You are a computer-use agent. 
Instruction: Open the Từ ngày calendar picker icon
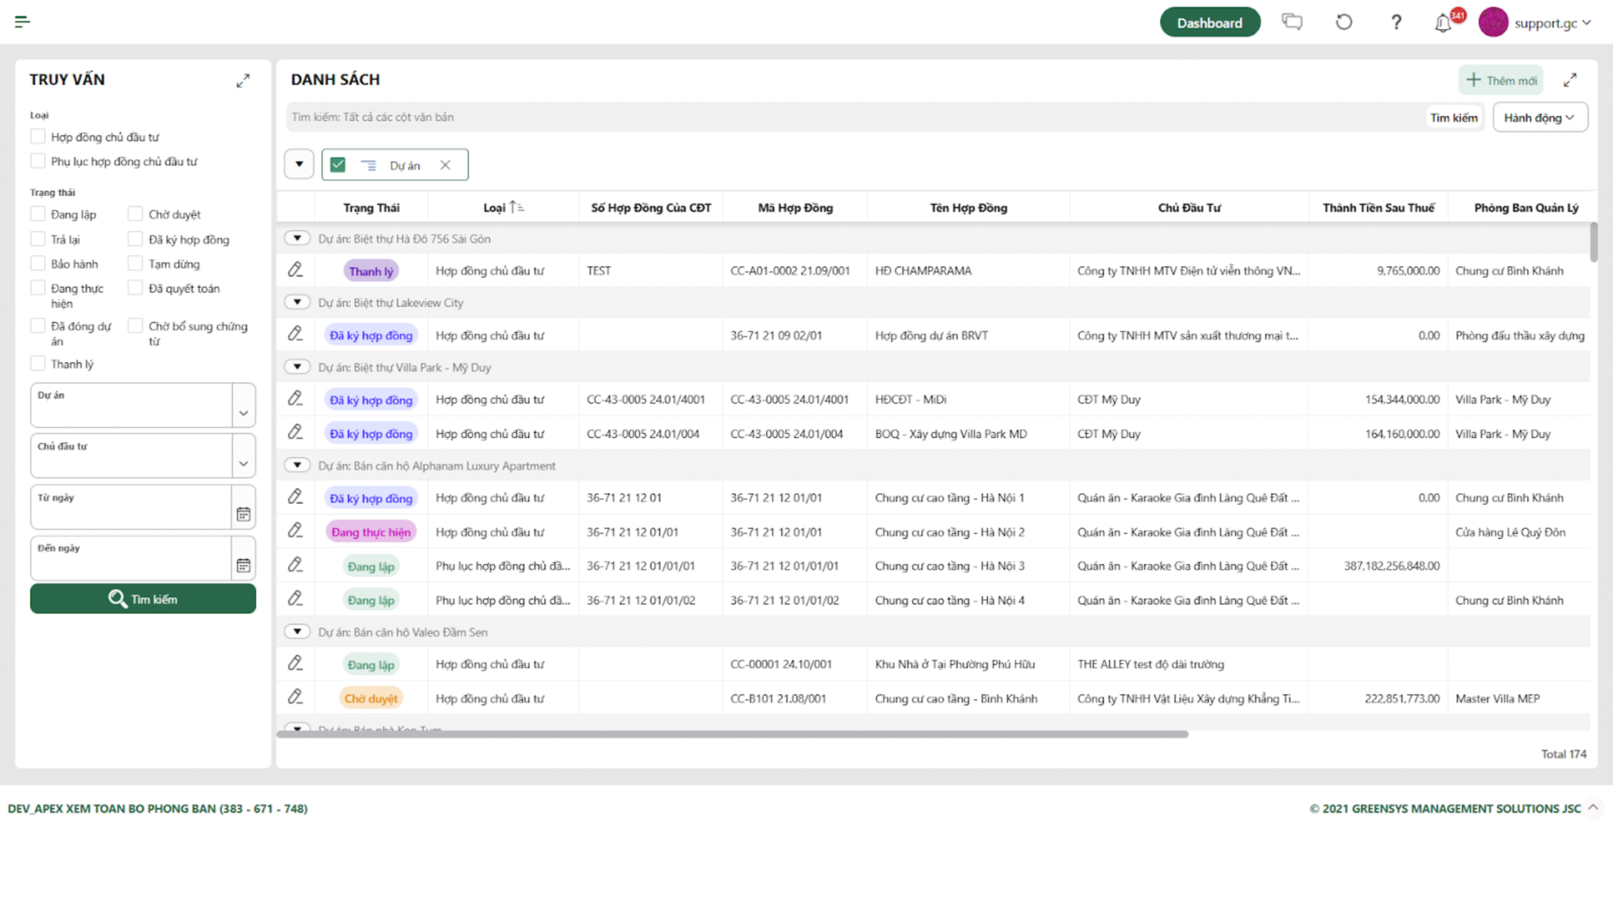pyautogui.click(x=243, y=514)
